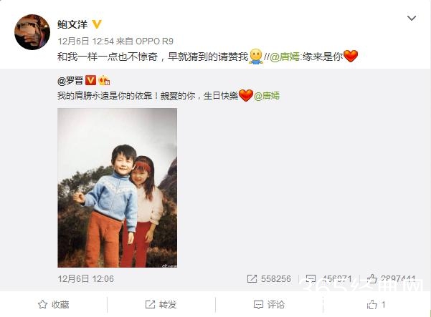Image resolution: width=431 pixels, height=317 pixels.
Task: Open the post options chevron menu
Action: coord(411,18)
